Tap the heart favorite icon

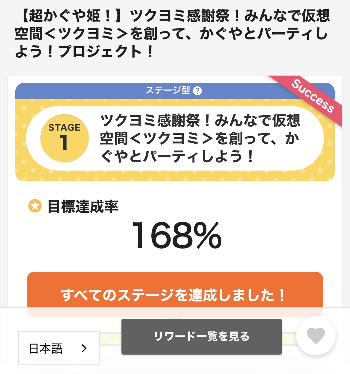pos(316,335)
